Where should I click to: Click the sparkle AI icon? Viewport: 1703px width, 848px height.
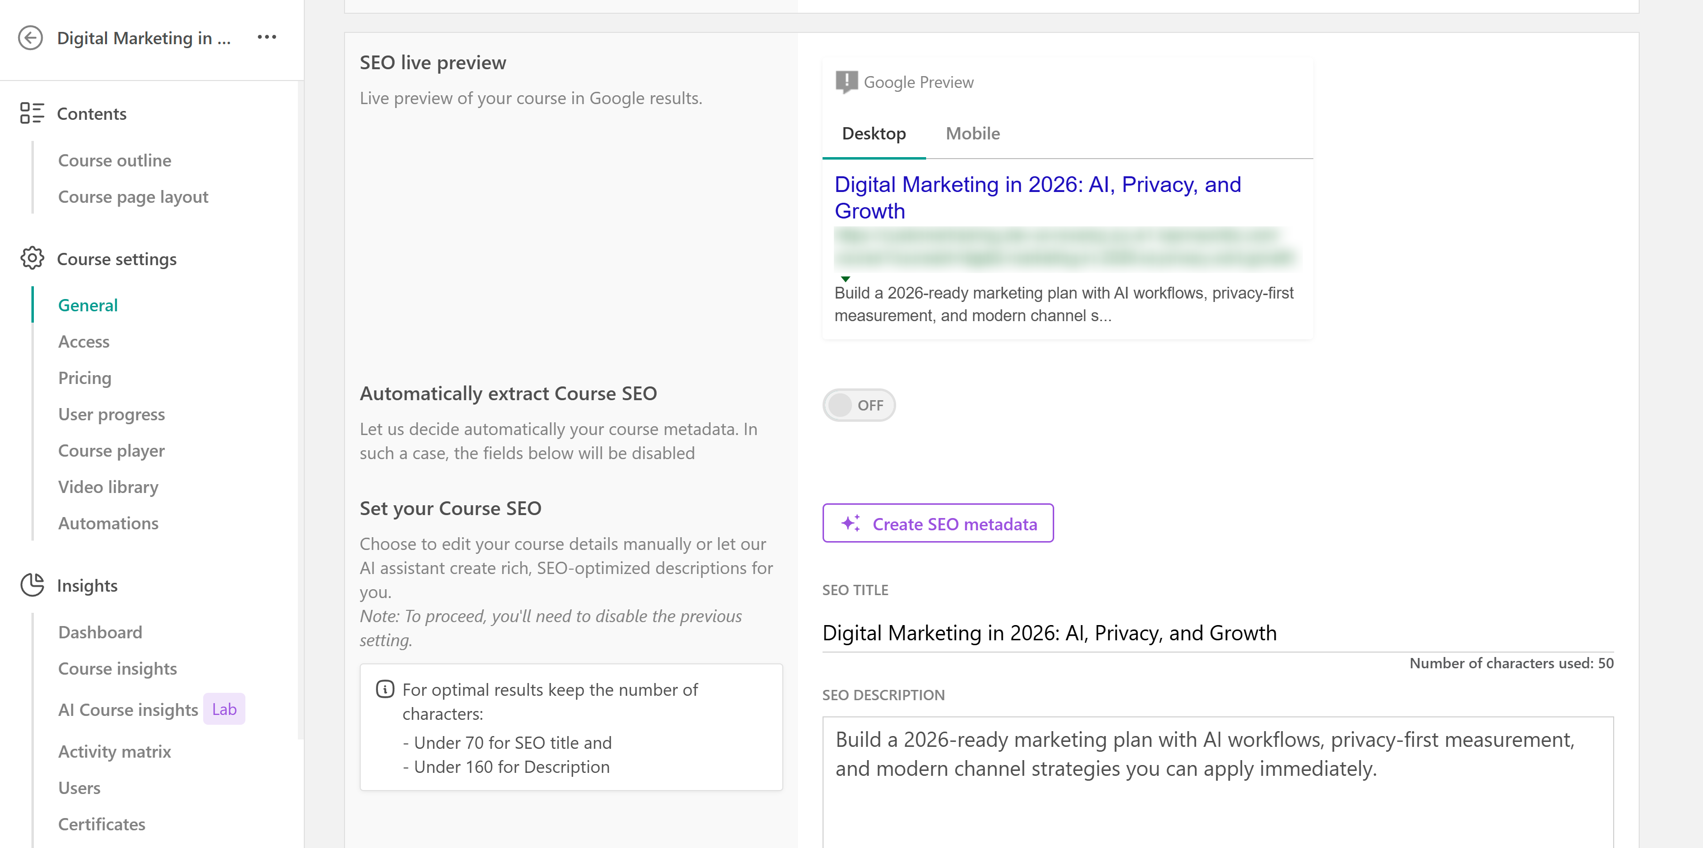pos(850,523)
